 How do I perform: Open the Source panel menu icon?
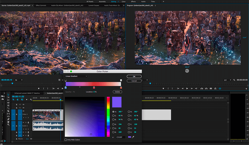32,5
